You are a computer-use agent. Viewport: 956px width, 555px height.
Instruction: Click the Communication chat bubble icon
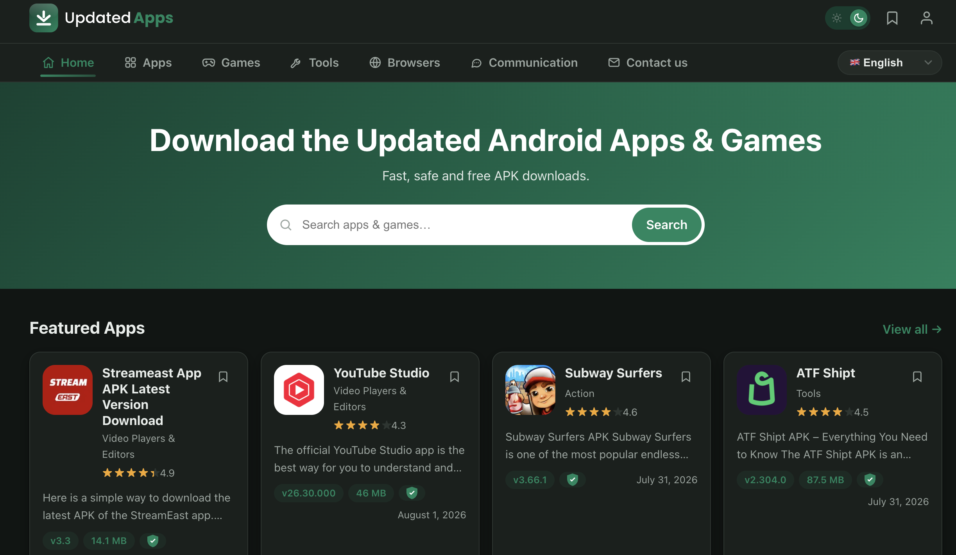476,63
